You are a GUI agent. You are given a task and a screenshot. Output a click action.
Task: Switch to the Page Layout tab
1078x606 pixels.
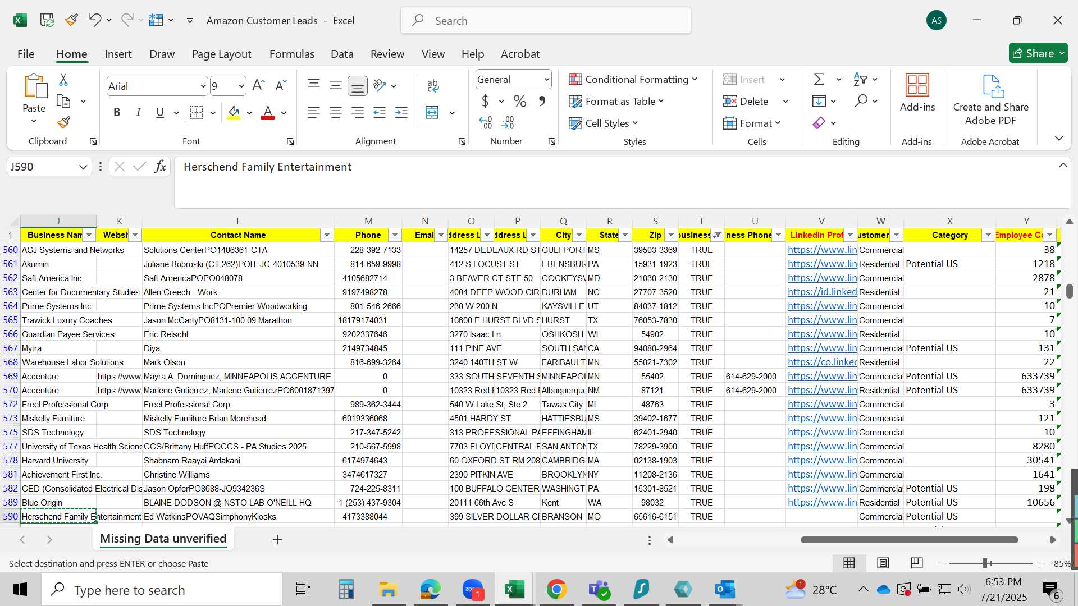221,54
